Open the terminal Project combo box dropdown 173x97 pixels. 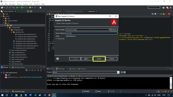pos(118,72)
